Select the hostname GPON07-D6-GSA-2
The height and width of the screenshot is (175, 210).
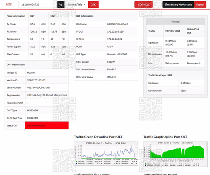coord(118,24)
